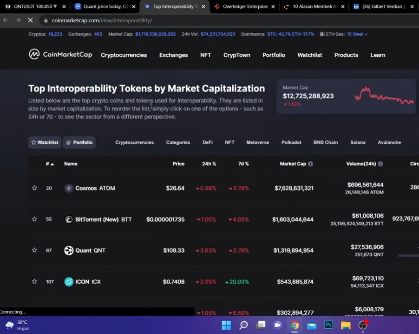419x334 pixels.
Task: Open Task View on taskbar
Action: (261, 325)
